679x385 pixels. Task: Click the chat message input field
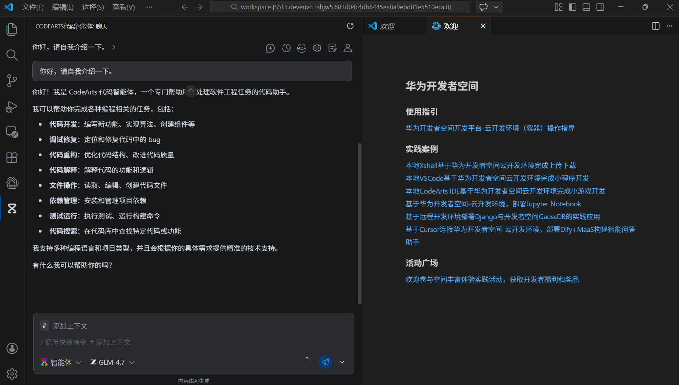click(194, 342)
